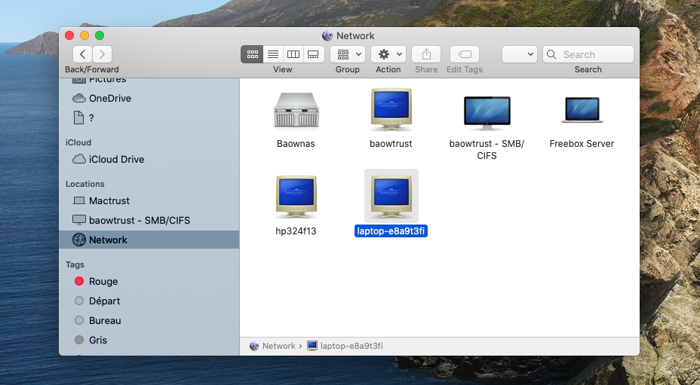The image size is (700, 385).
Task: Open the Group sorting dropdown
Action: point(348,54)
